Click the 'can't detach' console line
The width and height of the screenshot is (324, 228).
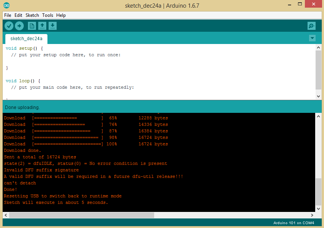(20, 183)
